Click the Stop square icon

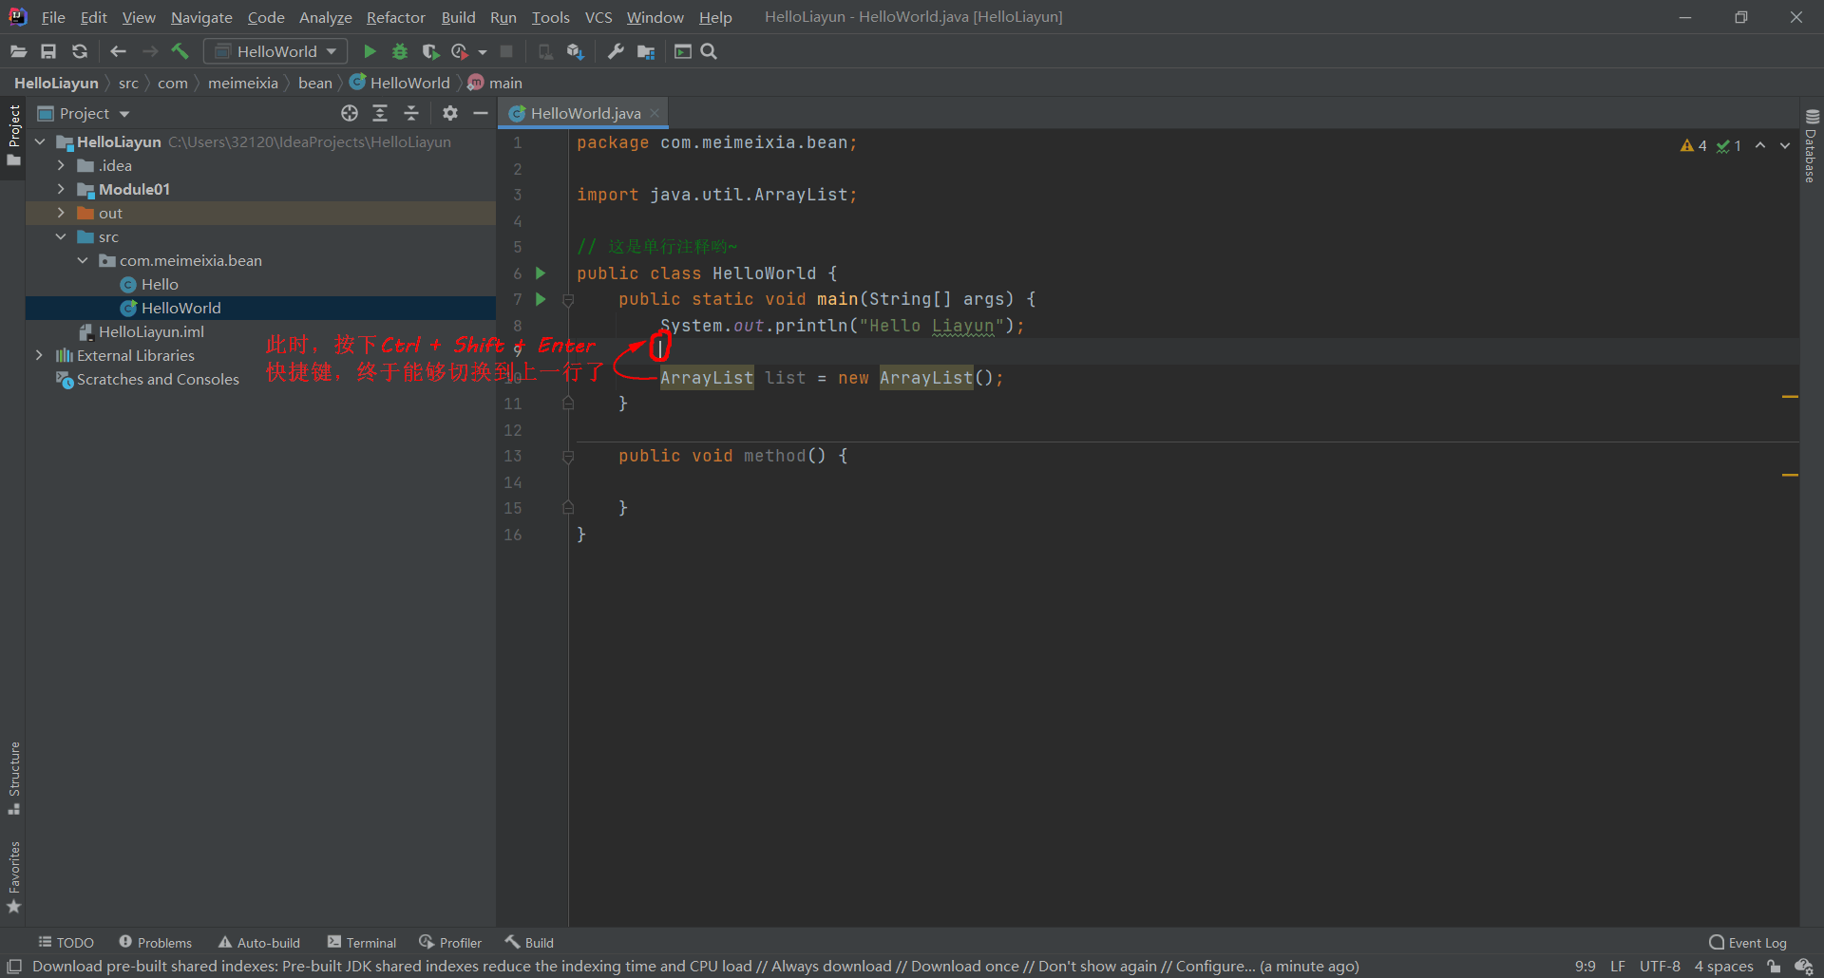507,51
